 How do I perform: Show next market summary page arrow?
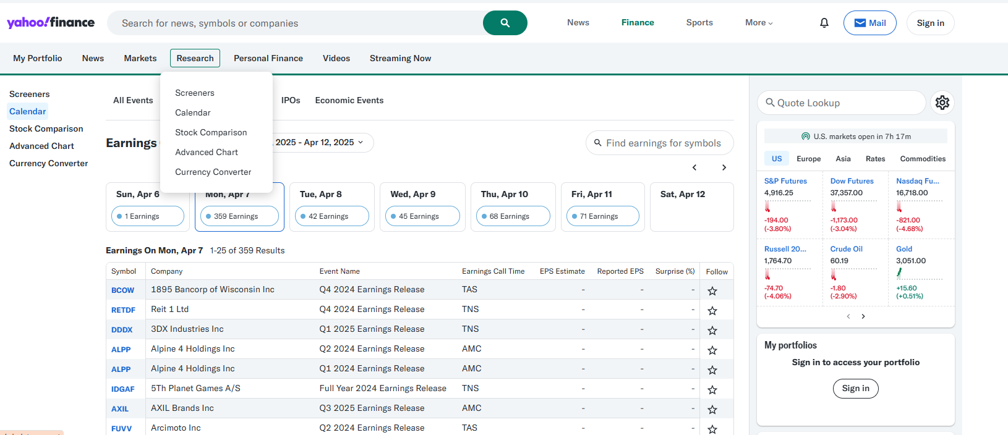[863, 316]
